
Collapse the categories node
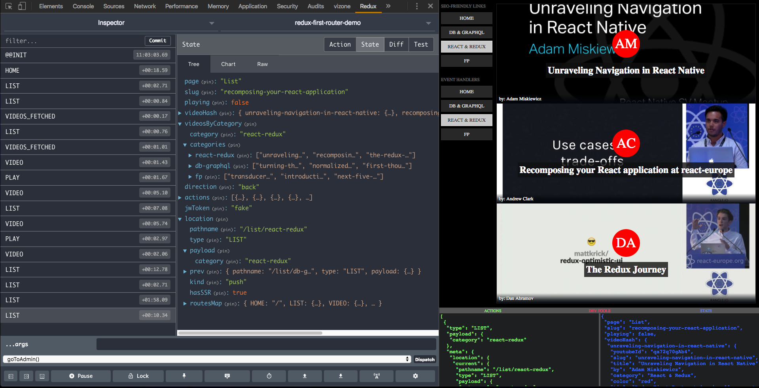click(185, 145)
